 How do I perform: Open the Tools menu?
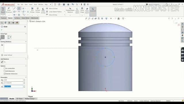coord(35,5)
